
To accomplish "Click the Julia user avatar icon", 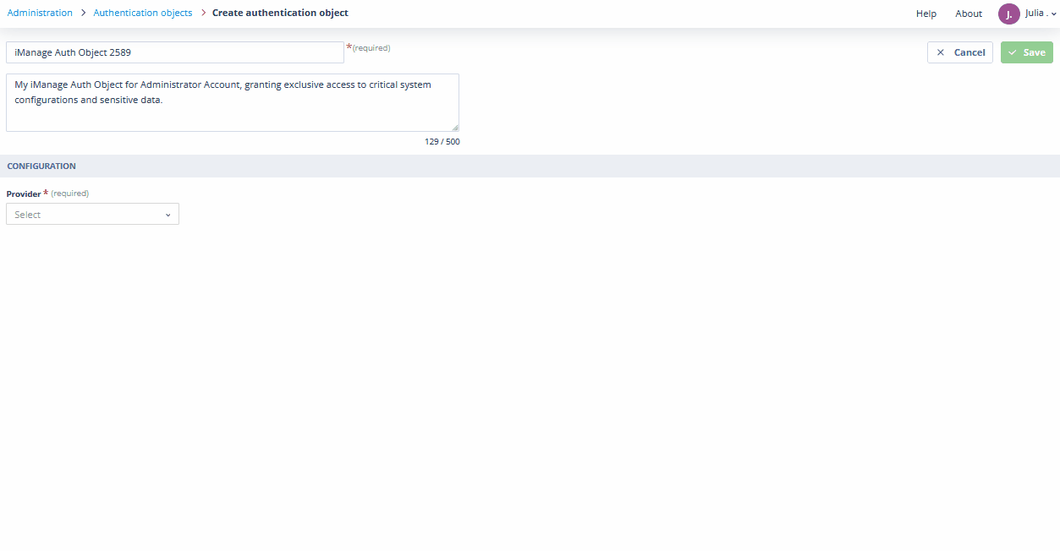I will [1008, 14].
